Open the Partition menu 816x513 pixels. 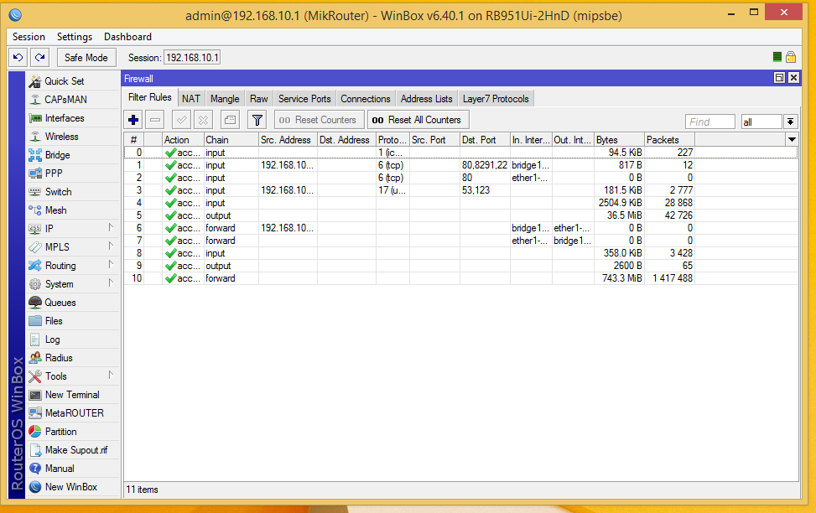point(73,432)
